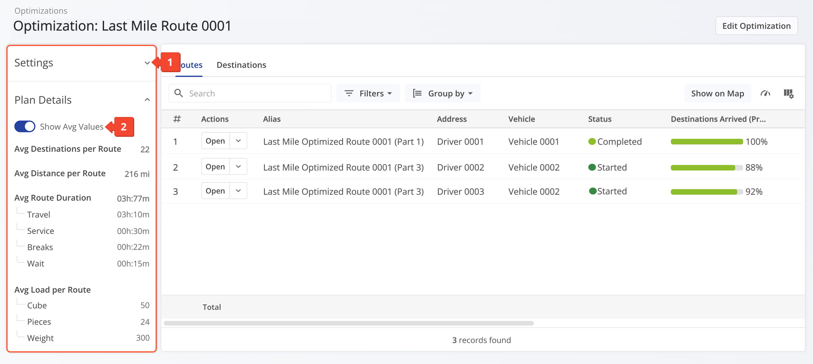Click the Group by list icon
Viewport: 813px width, 364px height.
point(417,93)
